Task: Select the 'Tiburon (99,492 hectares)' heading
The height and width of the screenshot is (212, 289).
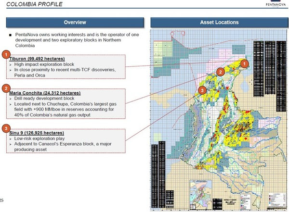Action: click(x=37, y=59)
